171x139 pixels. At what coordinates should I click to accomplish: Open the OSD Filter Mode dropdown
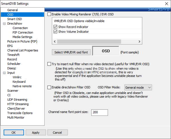[138, 88]
